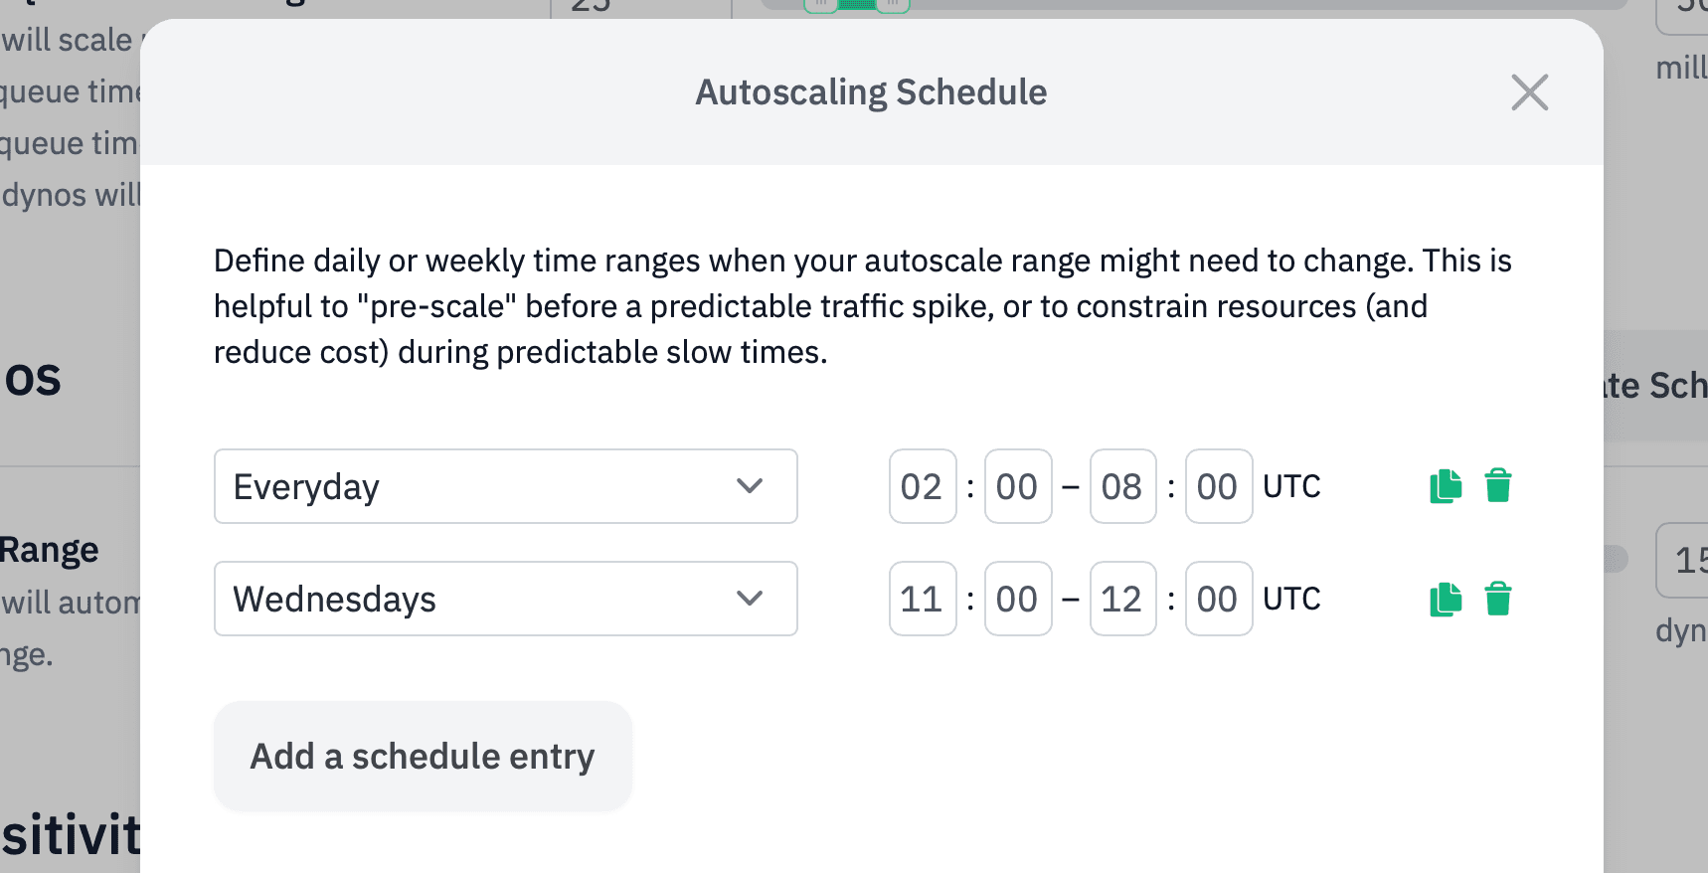Close the Autoscaling Schedule dialog
The width and height of the screenshot is (1708, 873).
click(x=1529, y=91)
